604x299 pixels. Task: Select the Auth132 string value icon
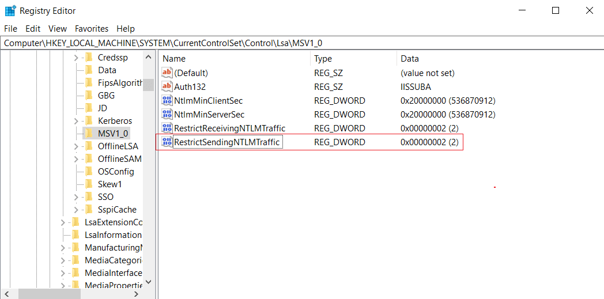coord(167,86)
